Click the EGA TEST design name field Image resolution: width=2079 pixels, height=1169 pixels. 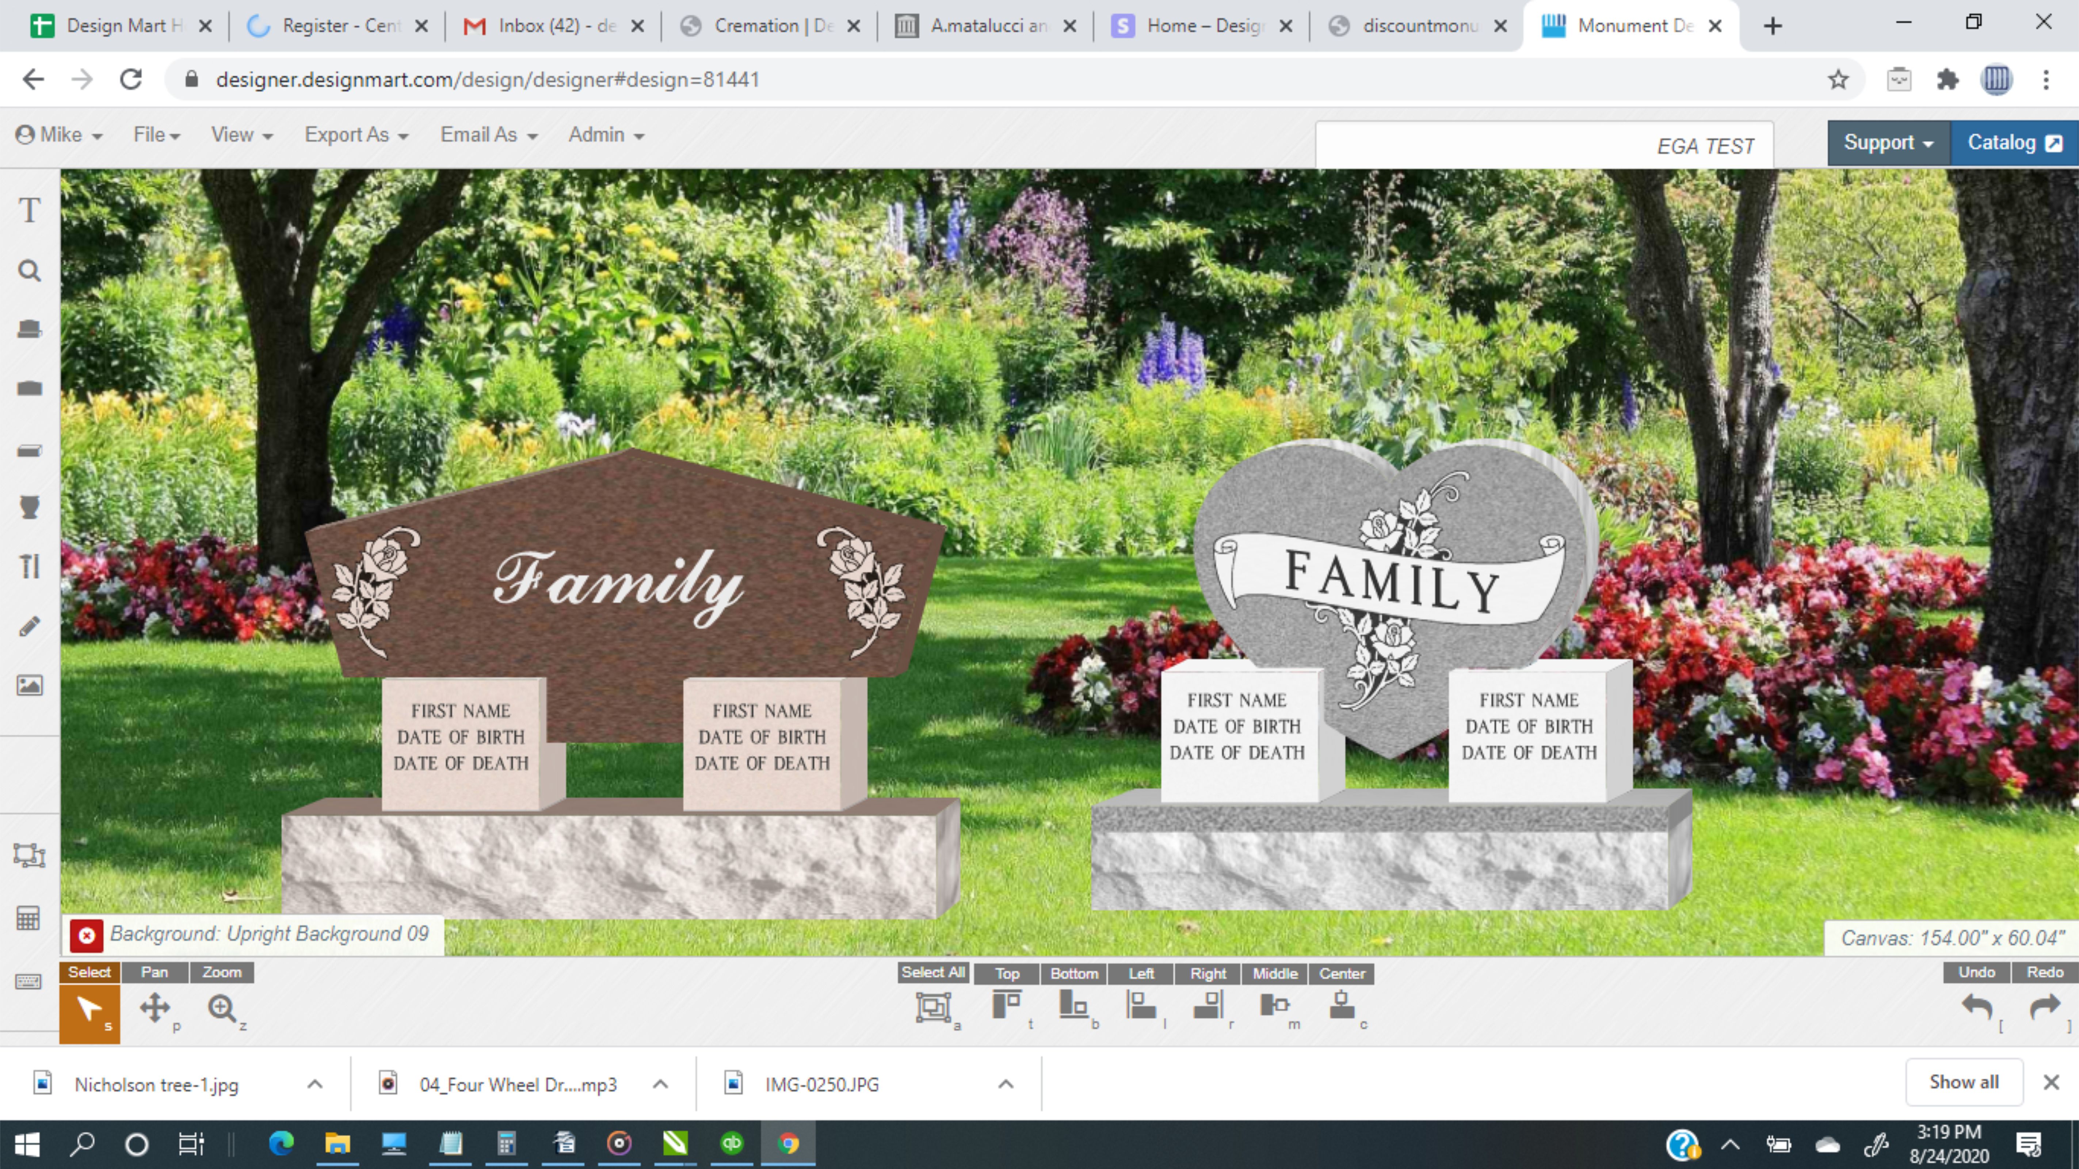coord(1544,146)
